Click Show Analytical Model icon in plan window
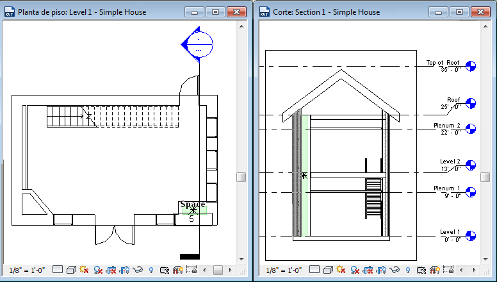The width and height of the screenshot is (497, 282). click(x=178, y=270)
